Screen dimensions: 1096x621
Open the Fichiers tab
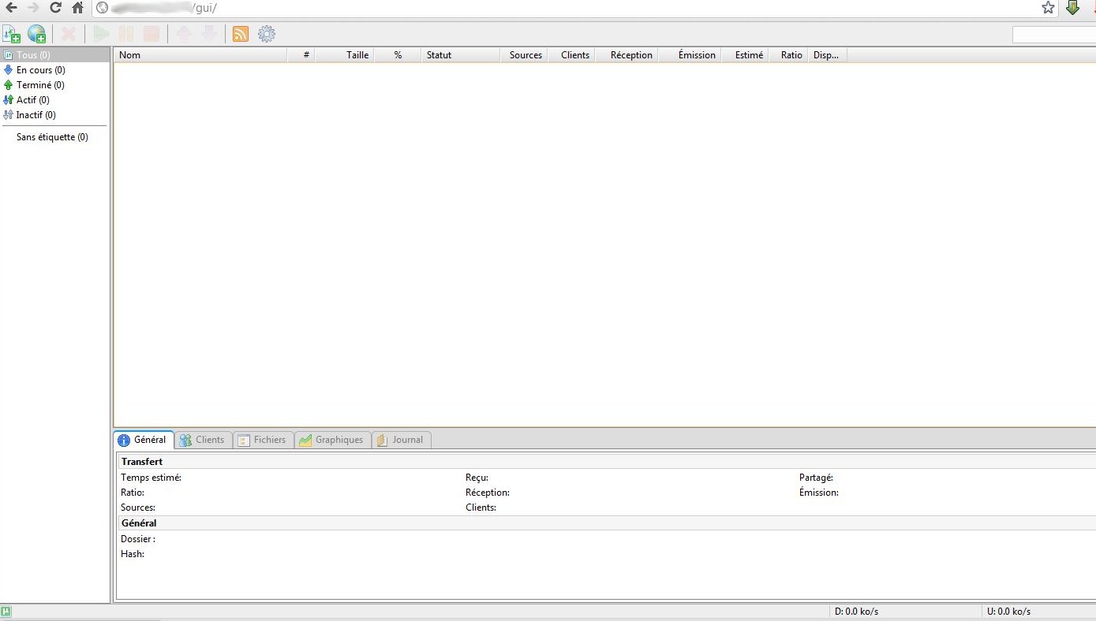point(263,440)
